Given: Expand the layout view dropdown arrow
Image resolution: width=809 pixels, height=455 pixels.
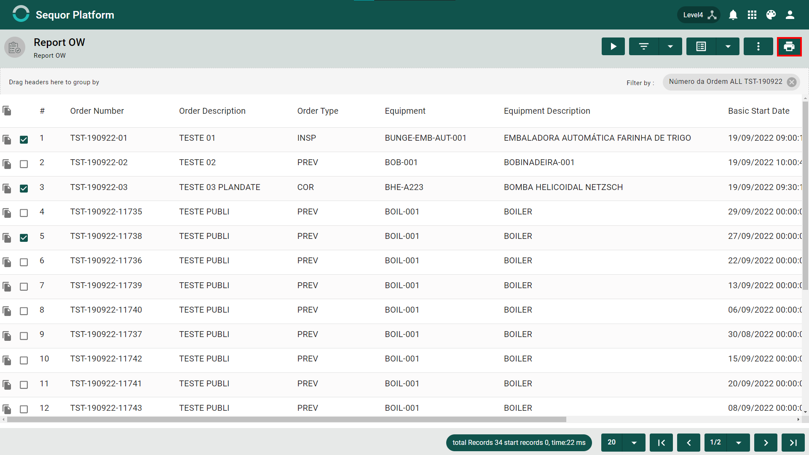Looking at the screenshot, I should (x=728, y=46).
